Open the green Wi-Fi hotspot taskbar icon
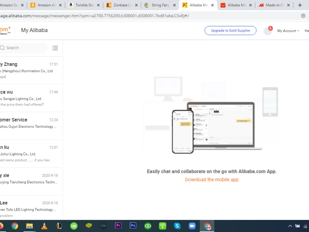Image resolution: width=309 pixels, height=232 pixels. pyautogui.click(x=163, y=226)
